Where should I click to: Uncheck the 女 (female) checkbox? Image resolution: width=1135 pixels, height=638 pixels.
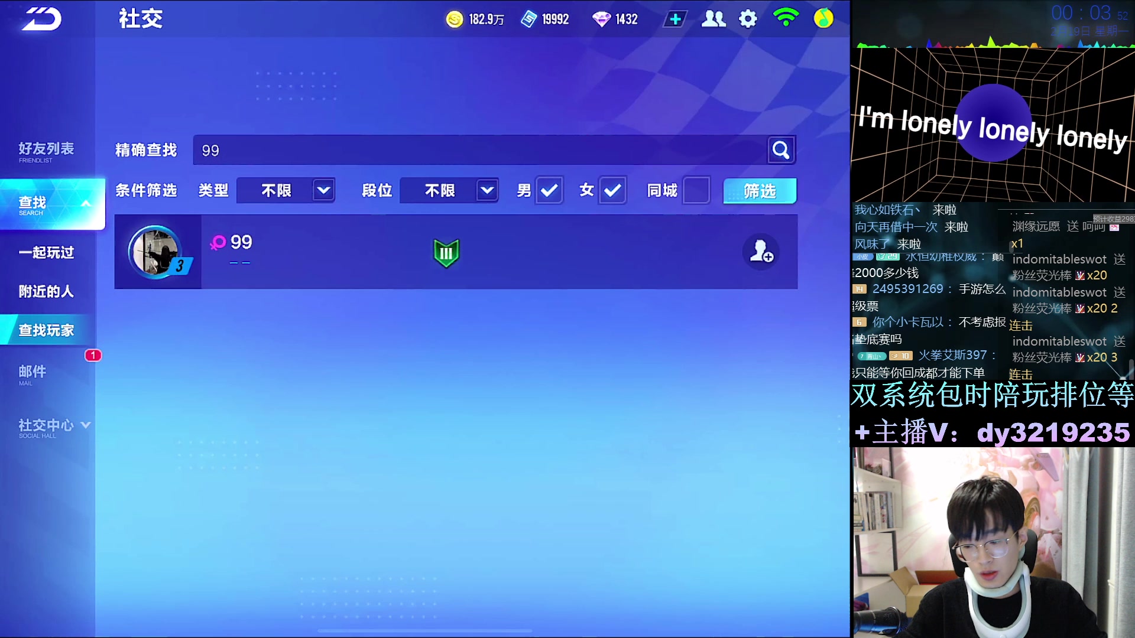pyautogui.click(x=612, y=190)
